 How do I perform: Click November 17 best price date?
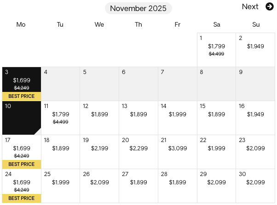pyautogui.click(x=22, y=152)
